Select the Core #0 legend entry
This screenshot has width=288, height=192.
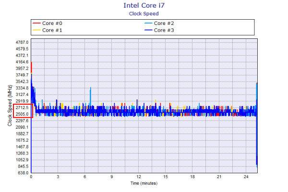coord(48,24)
